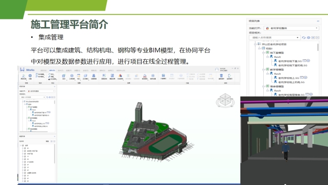This screenshot has width=328, height=185.
Task: Click collapse-all minus icon in project panel
Action: (318, 38)
